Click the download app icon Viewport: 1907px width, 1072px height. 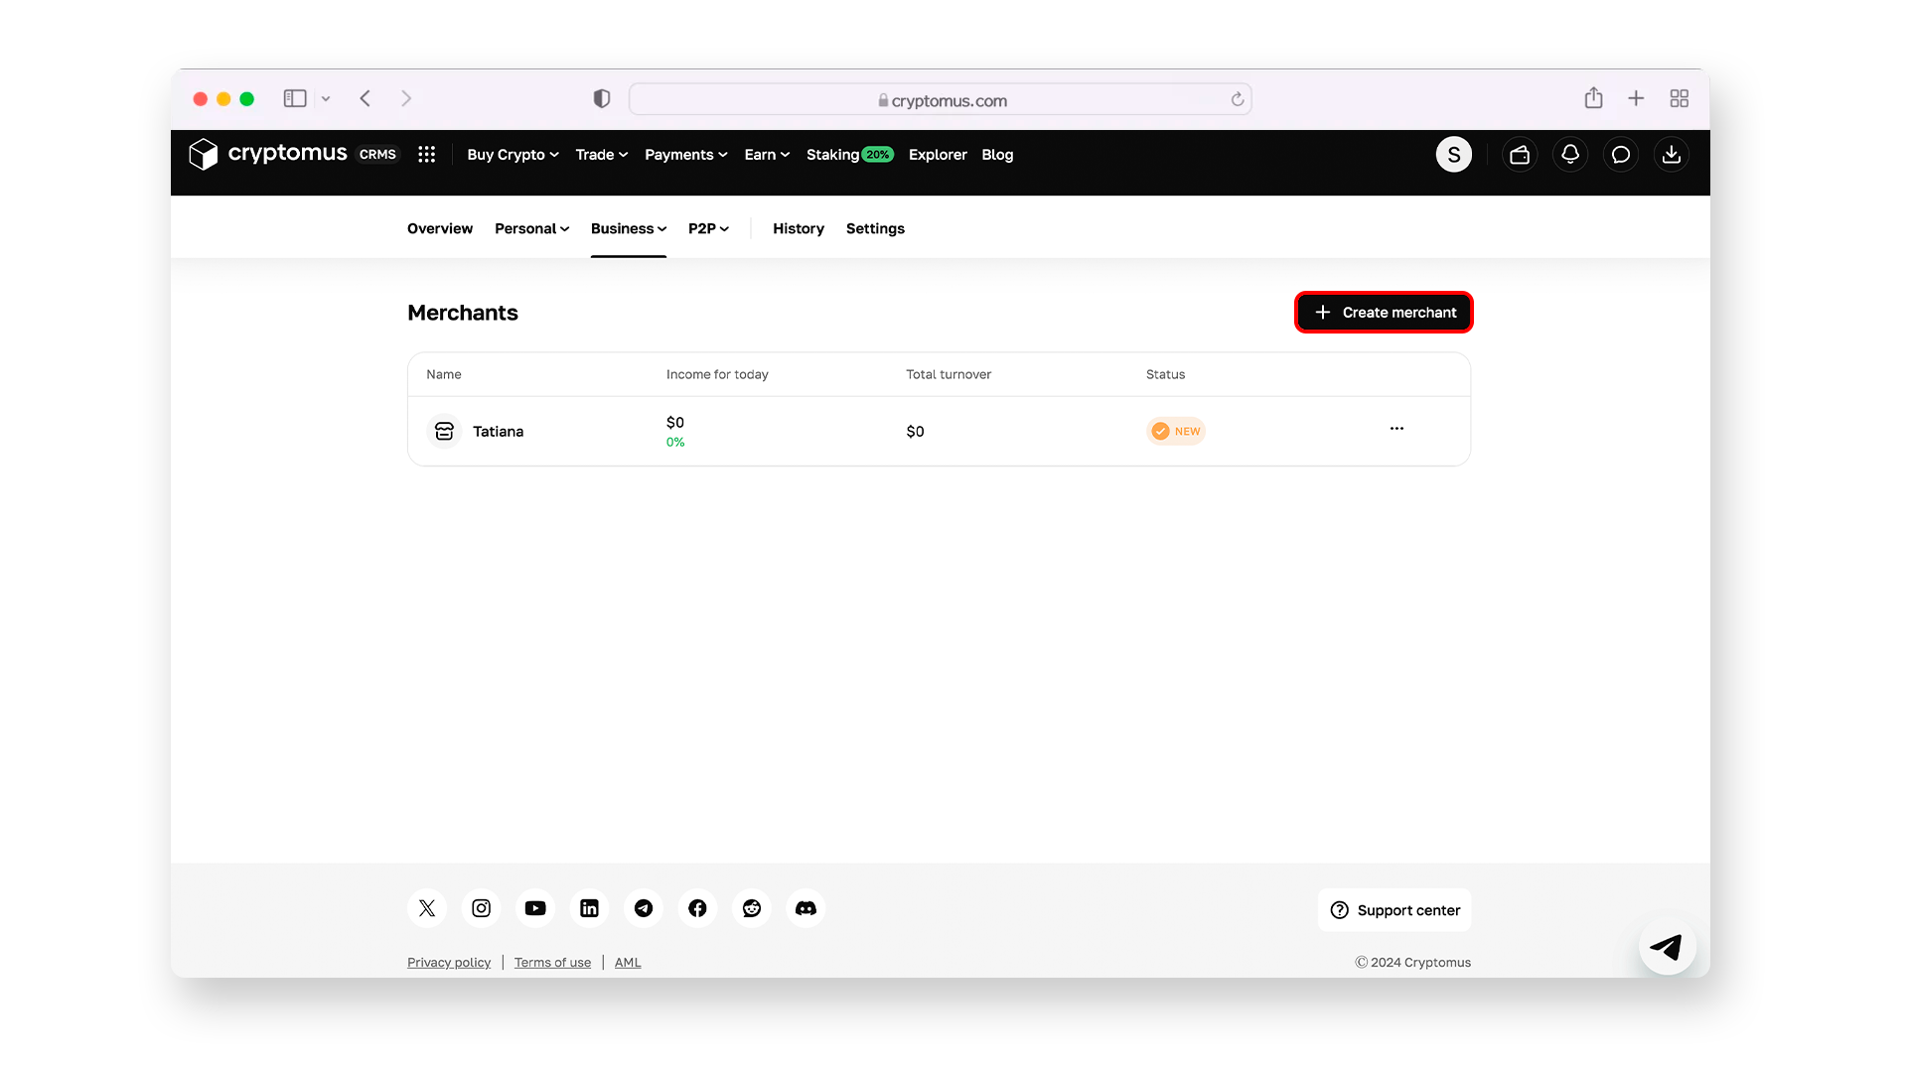click(x=1672, y=155)
